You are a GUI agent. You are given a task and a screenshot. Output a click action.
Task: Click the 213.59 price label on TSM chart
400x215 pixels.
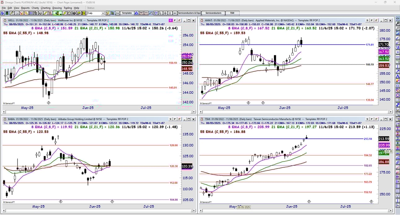(x=384, y=139)
